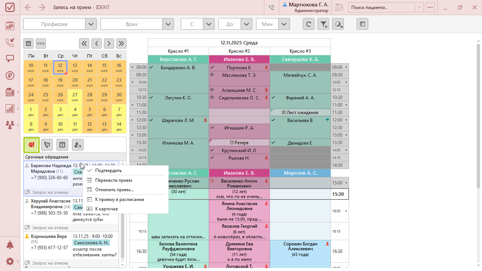The width and height of the screenshot is (482, 271).
Task: Open Сорокин Богдан Алексеевич appointment
Action: (x=300, y=249)
